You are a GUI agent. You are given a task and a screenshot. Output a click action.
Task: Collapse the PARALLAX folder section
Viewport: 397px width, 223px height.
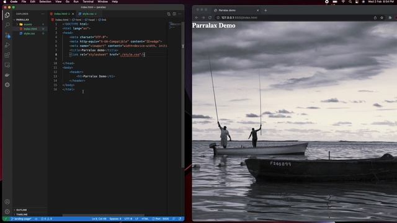[x=22, y=20]
